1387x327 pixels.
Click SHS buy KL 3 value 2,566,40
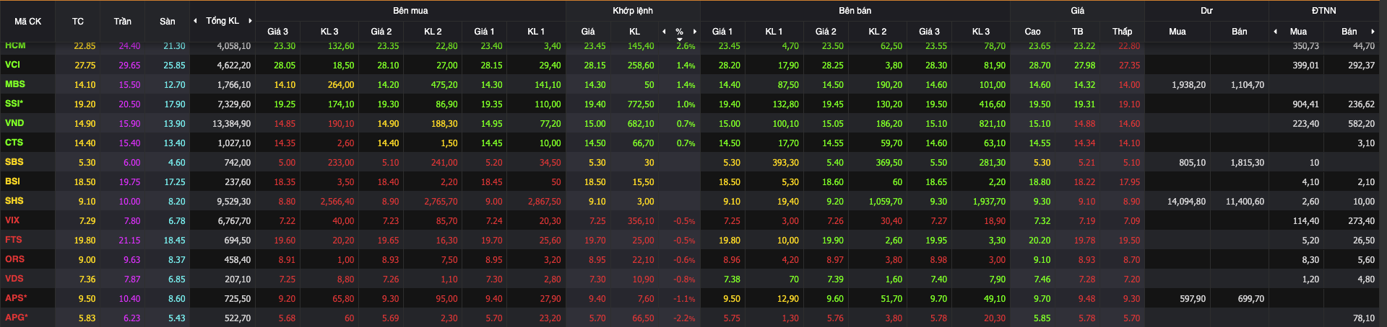tap(337, 202)
